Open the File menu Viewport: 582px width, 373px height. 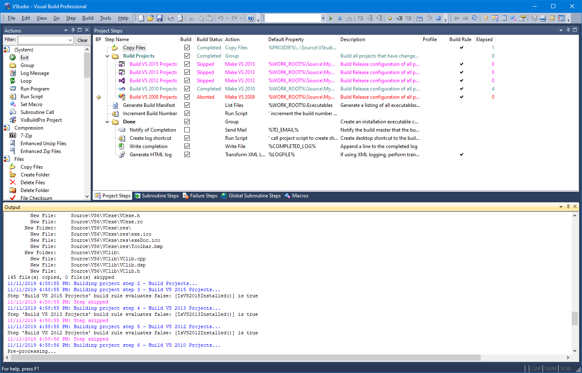(12, 18)
